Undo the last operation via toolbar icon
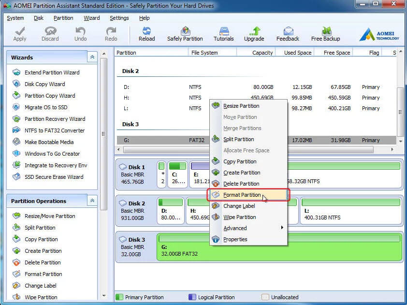This screenshot has height=305, width=407. pyautogui.click(x=80, y=33)
